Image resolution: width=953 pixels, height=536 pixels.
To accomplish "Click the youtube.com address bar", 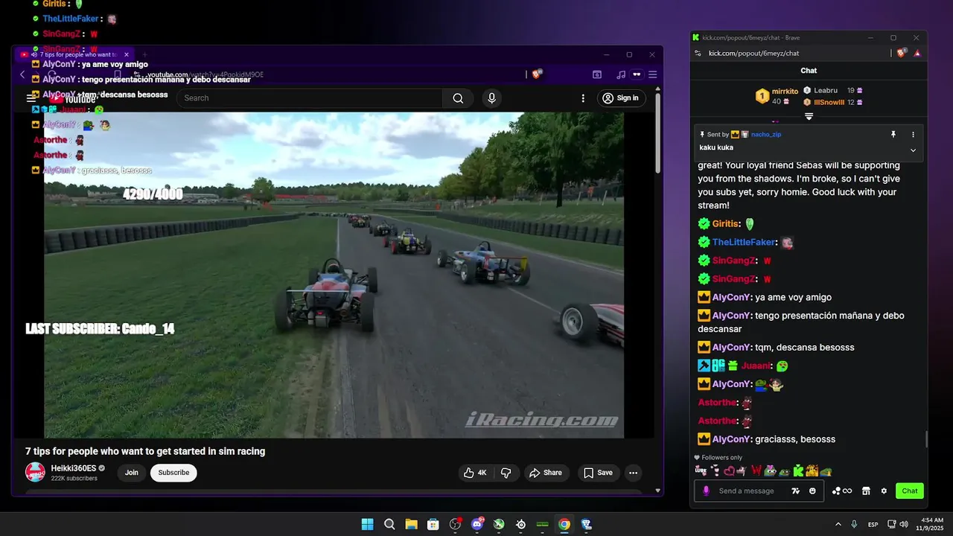I will [328, 74].
